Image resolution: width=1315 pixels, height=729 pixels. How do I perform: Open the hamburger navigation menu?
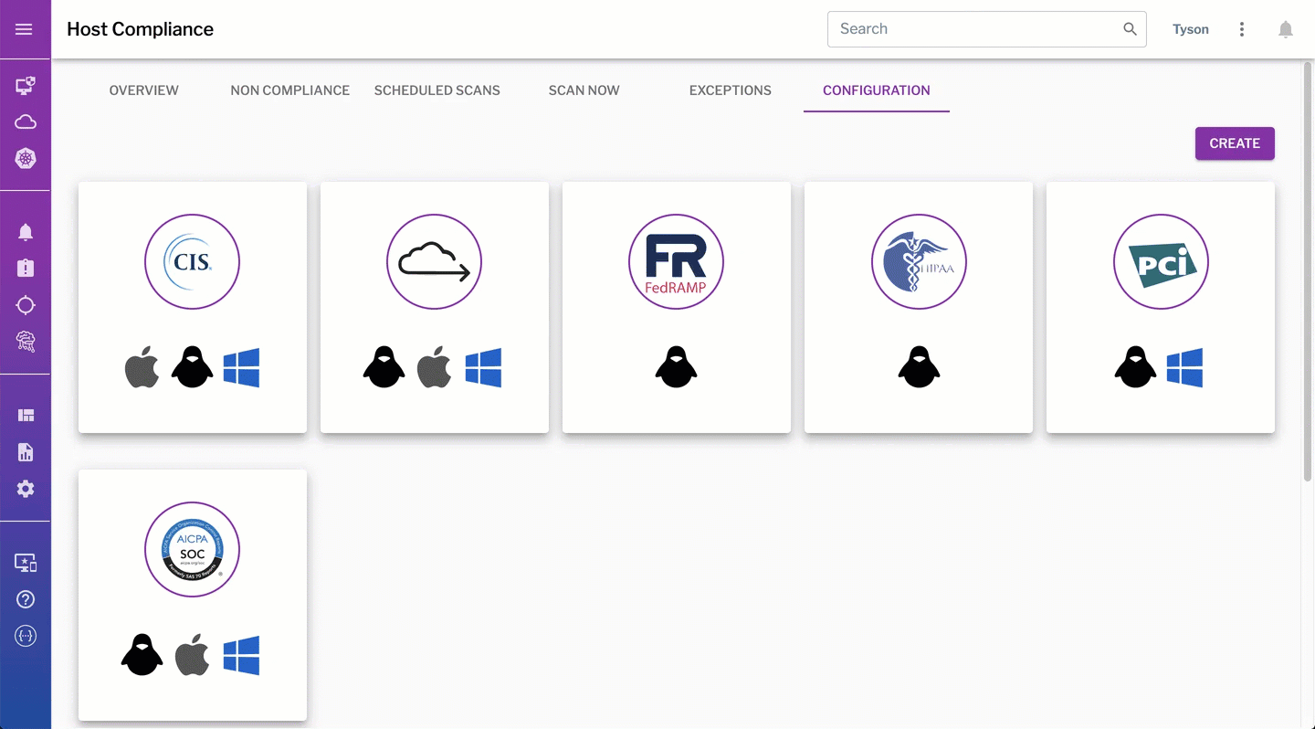(x=25, y=29)
